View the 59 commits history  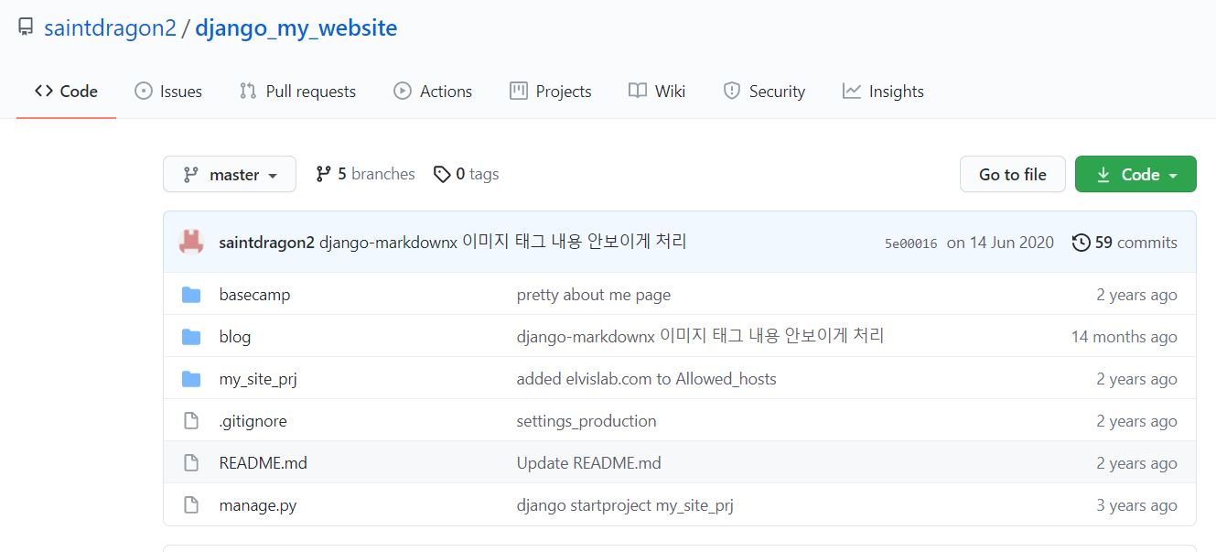coord(1125,243)
